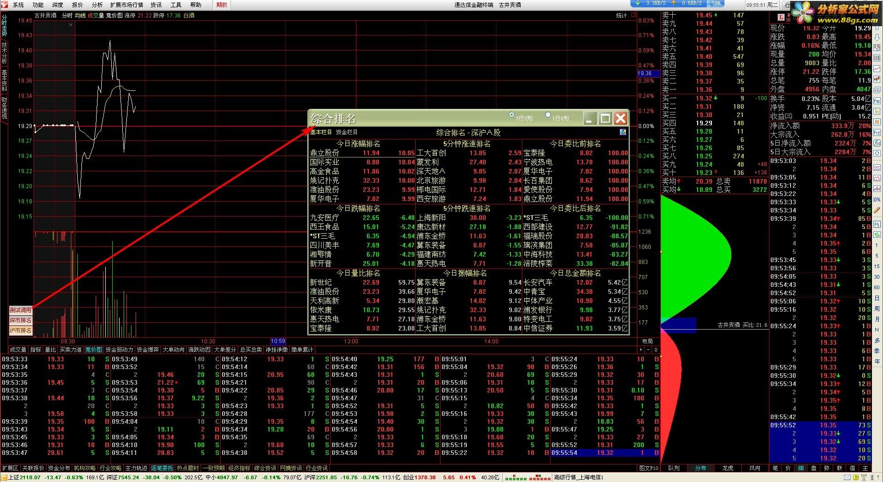This screenshot has width=883, height=482.
Task: Click the 0 reset button beside 布局
Action: pyautogui.click(x=656, y=350)
